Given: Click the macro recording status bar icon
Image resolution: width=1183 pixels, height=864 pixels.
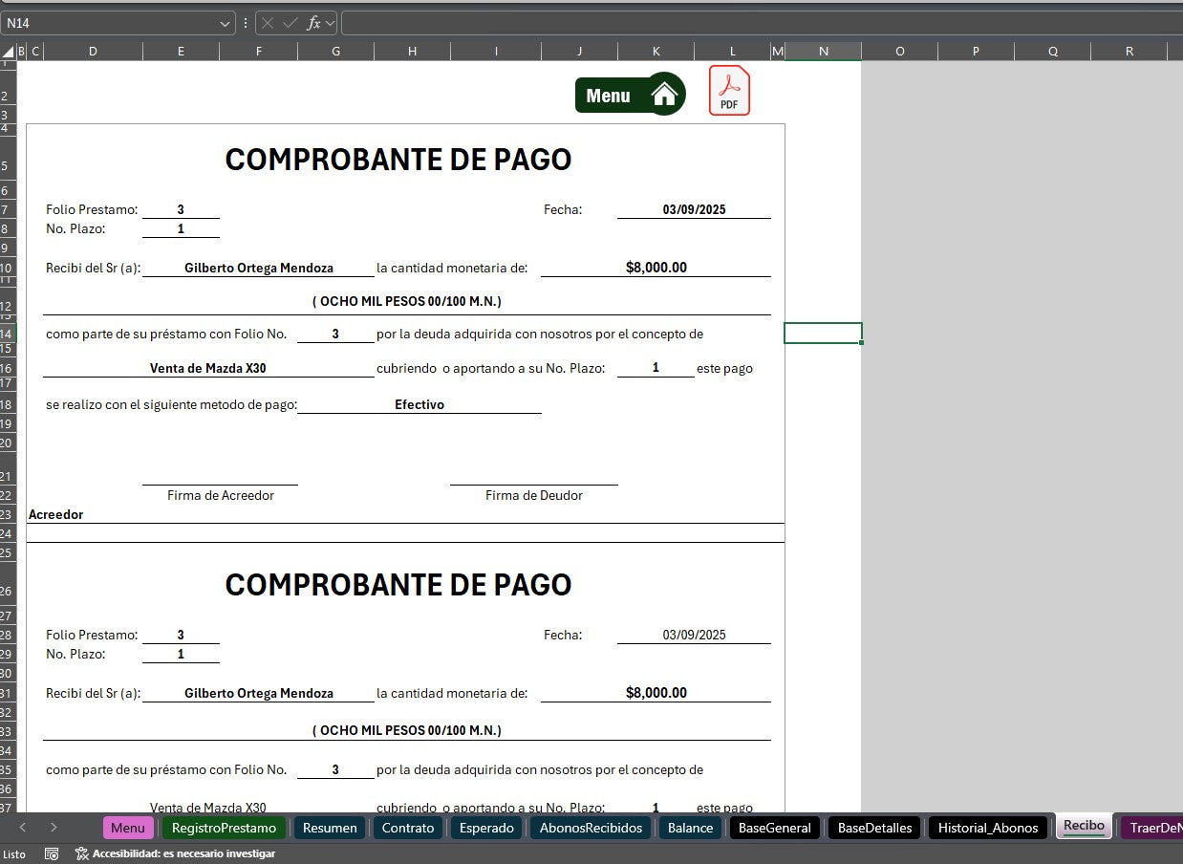Looking at the screenshot, I should [52, 853].
